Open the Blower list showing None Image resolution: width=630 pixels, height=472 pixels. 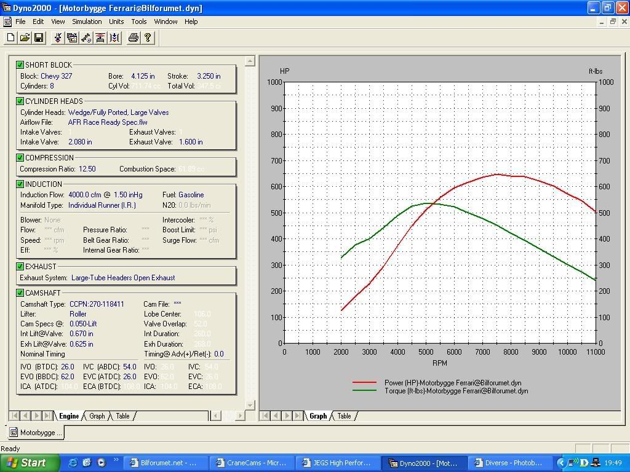[x=52, y=220]
